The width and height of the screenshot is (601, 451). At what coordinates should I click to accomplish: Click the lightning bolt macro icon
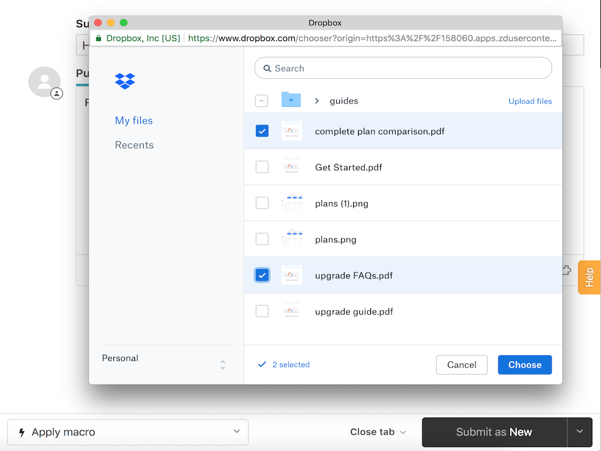(x=22, y=433)
